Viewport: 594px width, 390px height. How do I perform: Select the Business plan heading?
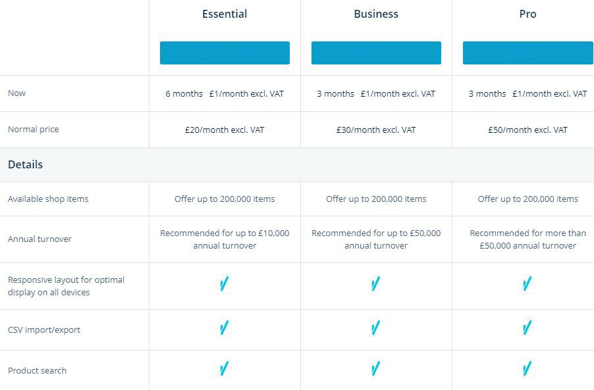376,14
